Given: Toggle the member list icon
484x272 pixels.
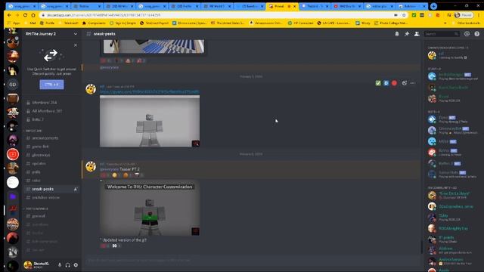Looking at the screenshot, I should click(x=417, y=34).
